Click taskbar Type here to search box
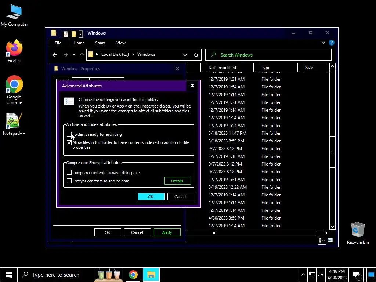 [x=56, y=275]
